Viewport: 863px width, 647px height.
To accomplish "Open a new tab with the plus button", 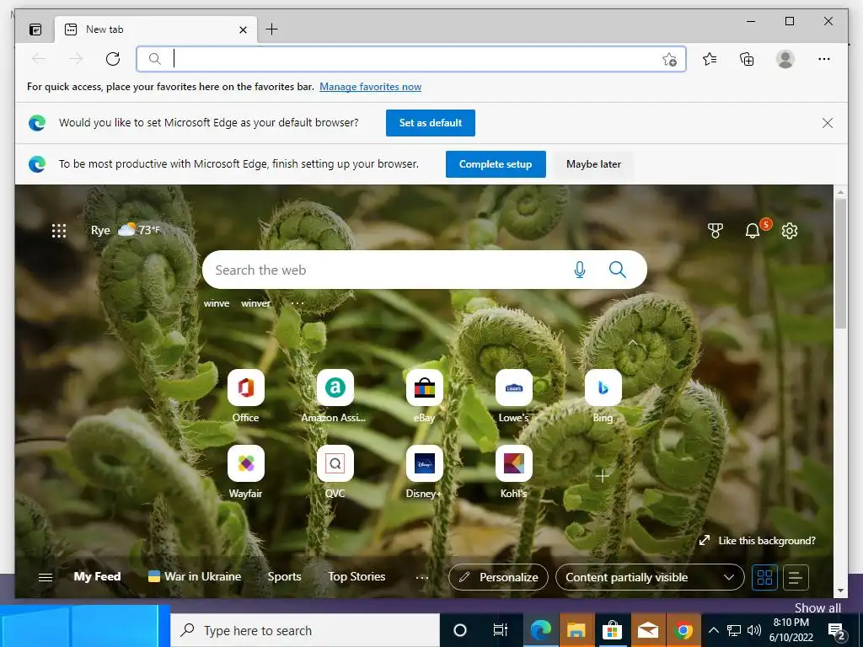I will 271,29.
